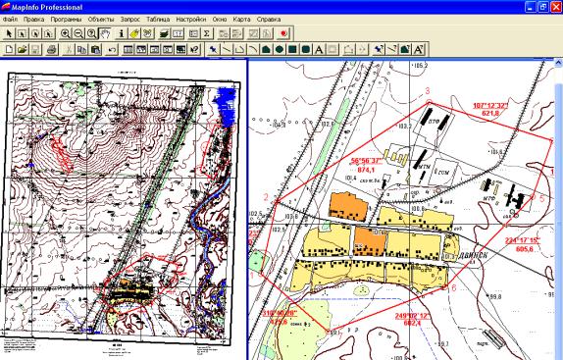563x360 pixels.
Task: Open the Запрос menu
Action: (x=130, y=19)
